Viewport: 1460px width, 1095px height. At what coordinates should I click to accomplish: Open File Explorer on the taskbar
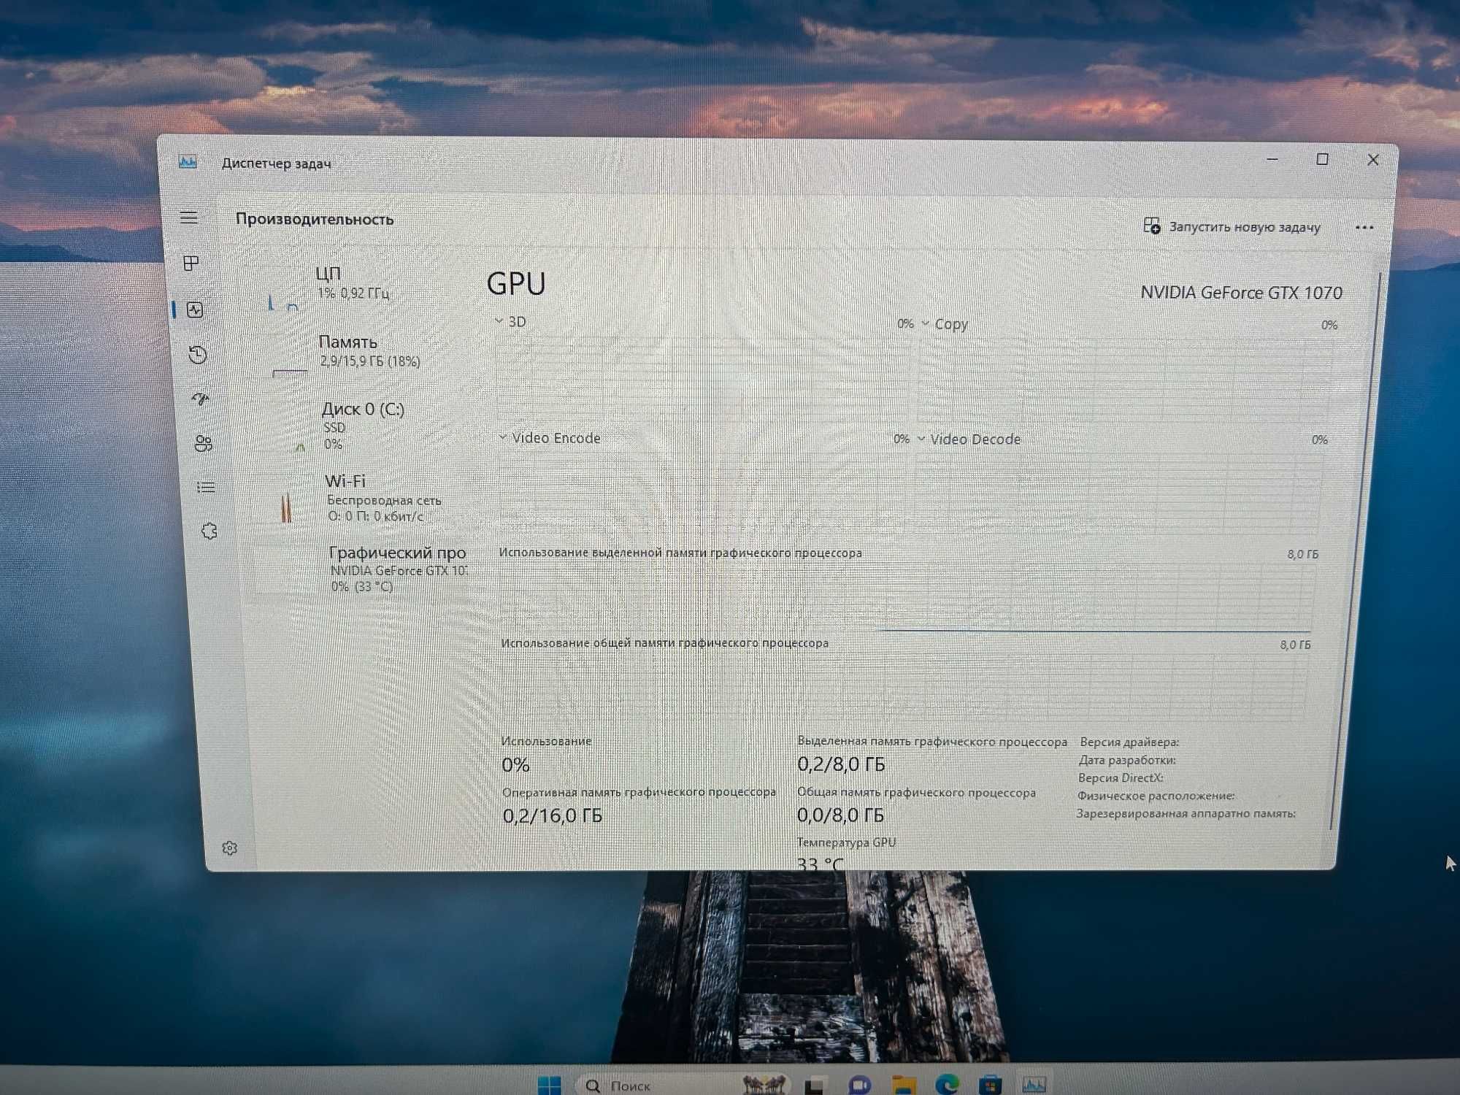coord(903,1086)
